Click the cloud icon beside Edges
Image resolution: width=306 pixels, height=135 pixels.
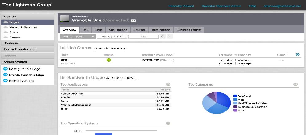(6, 22)
